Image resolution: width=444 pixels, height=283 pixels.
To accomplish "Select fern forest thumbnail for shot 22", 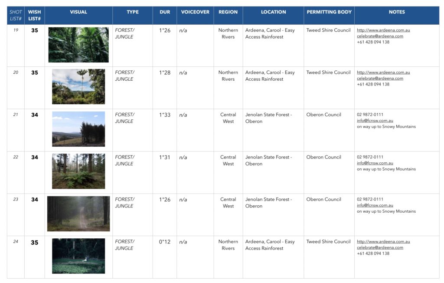I will (x=78, y=171).
